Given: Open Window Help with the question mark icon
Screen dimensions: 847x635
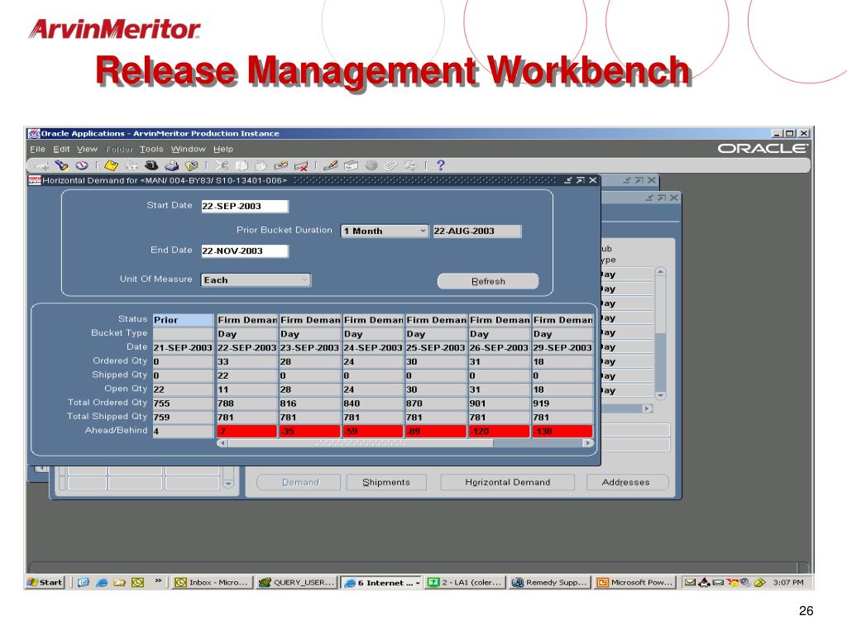Looking at the screenshot, I should click(x=440, y=165).
